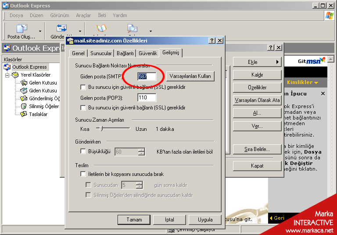Click the Gelen Kutusu inbox icon
337x235 pixels.
[24, 83]
